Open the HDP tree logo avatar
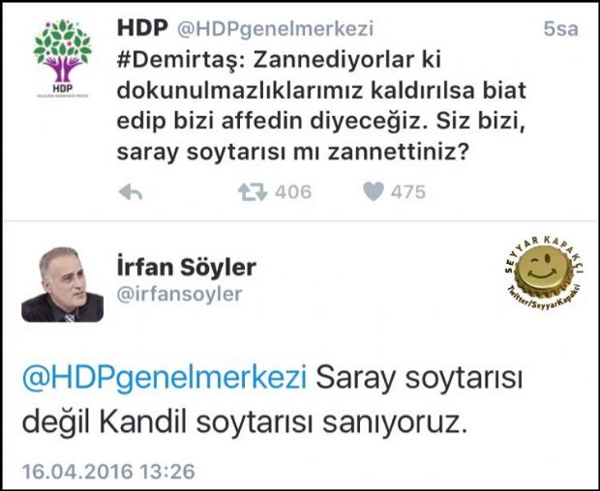Viewport: 600px width, 491px height. (62, 58)
